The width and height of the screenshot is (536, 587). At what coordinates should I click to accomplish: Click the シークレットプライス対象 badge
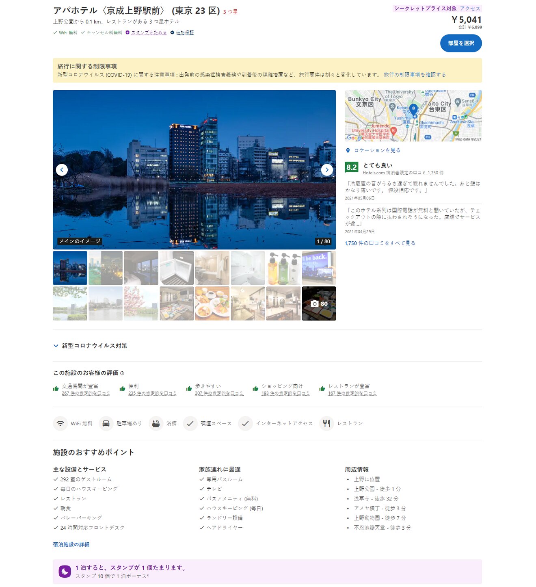click(425, 9)
